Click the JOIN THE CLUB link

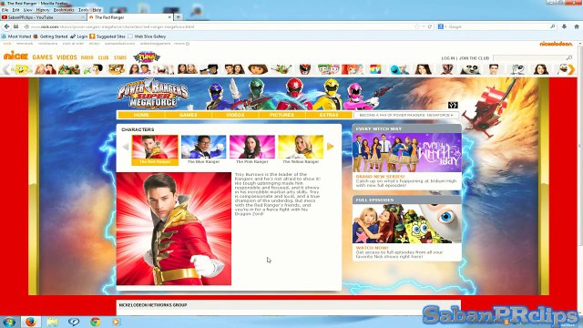[x=474, y=58]
